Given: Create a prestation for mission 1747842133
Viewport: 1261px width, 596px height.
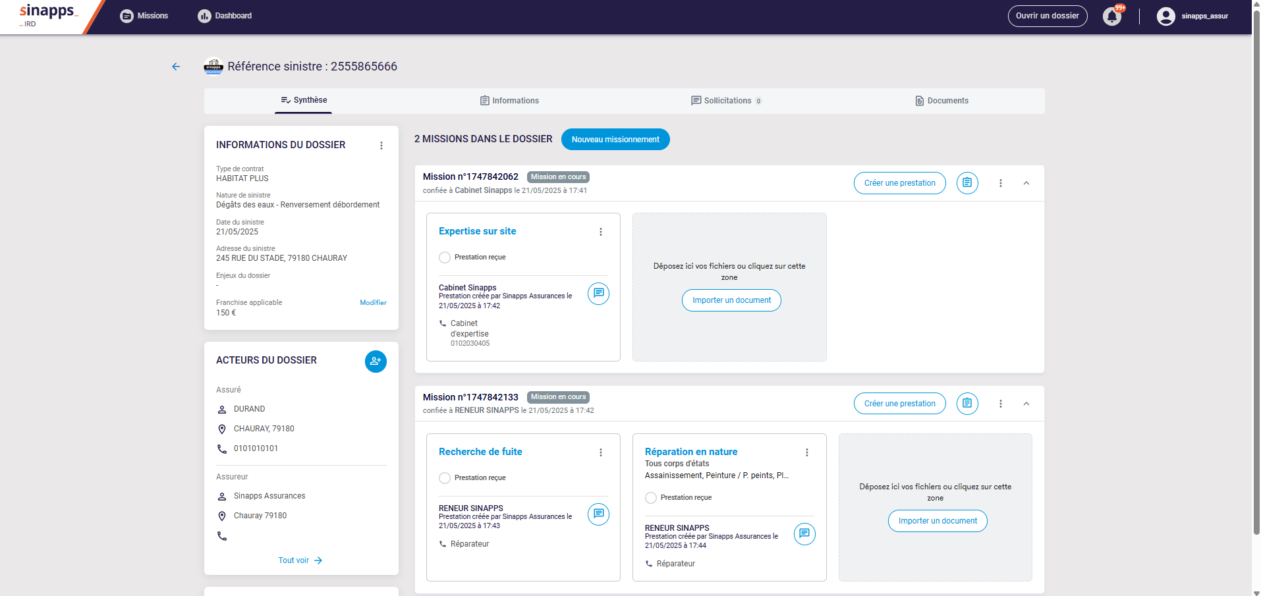Looking at the screenshot, I should pyautogui.click(x=900, y=404).
